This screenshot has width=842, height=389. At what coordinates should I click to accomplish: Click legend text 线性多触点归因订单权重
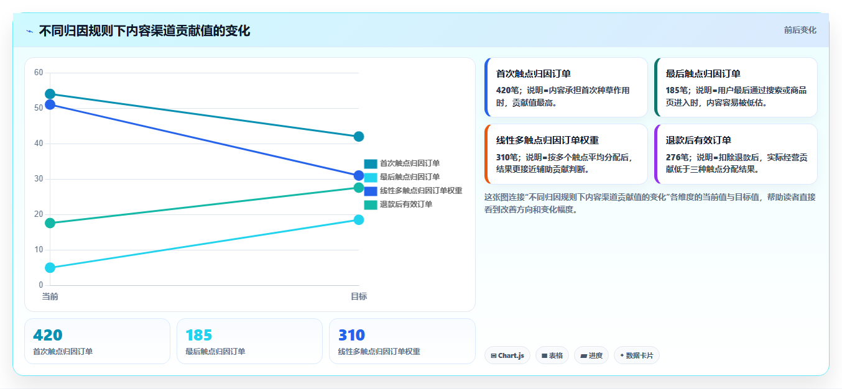pyautogui.click(x=421, y=191)
